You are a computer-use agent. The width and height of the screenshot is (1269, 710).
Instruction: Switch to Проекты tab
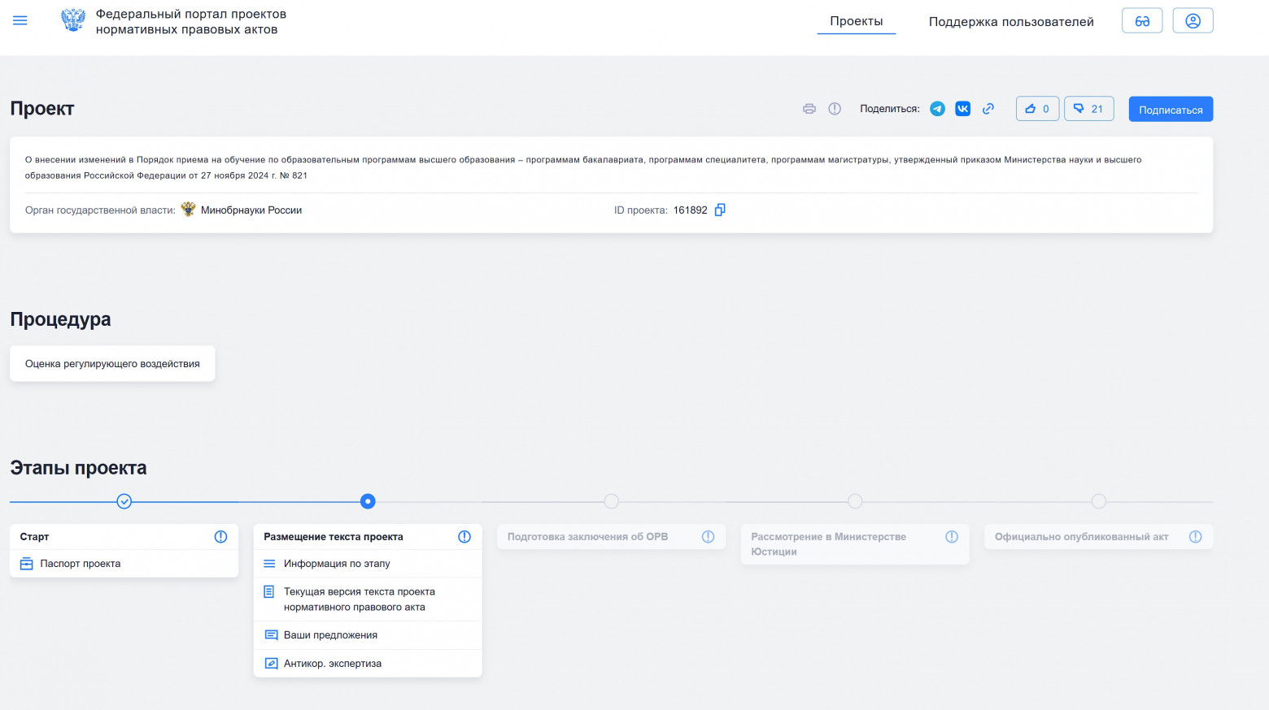click(x=856, y=21)
